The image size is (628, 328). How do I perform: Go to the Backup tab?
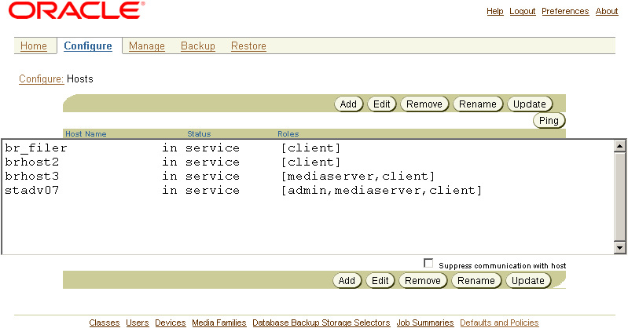click(x=198, y=46)
